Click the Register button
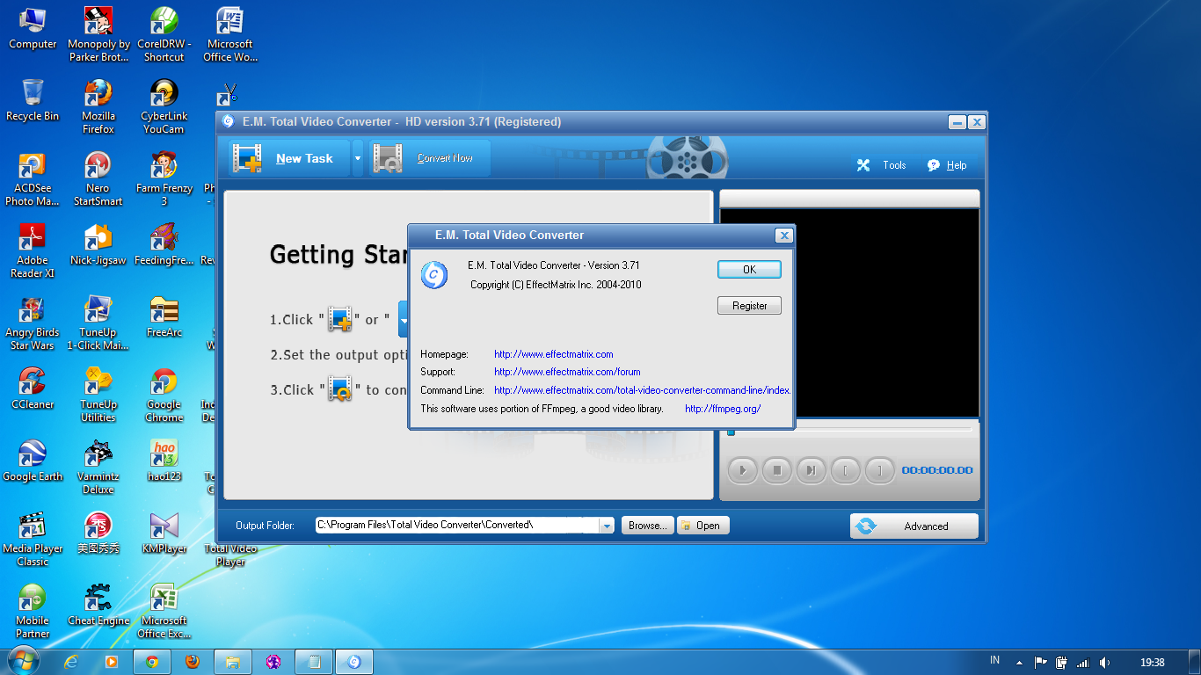This screenshot has height=675, width=1201. [749, 306]
